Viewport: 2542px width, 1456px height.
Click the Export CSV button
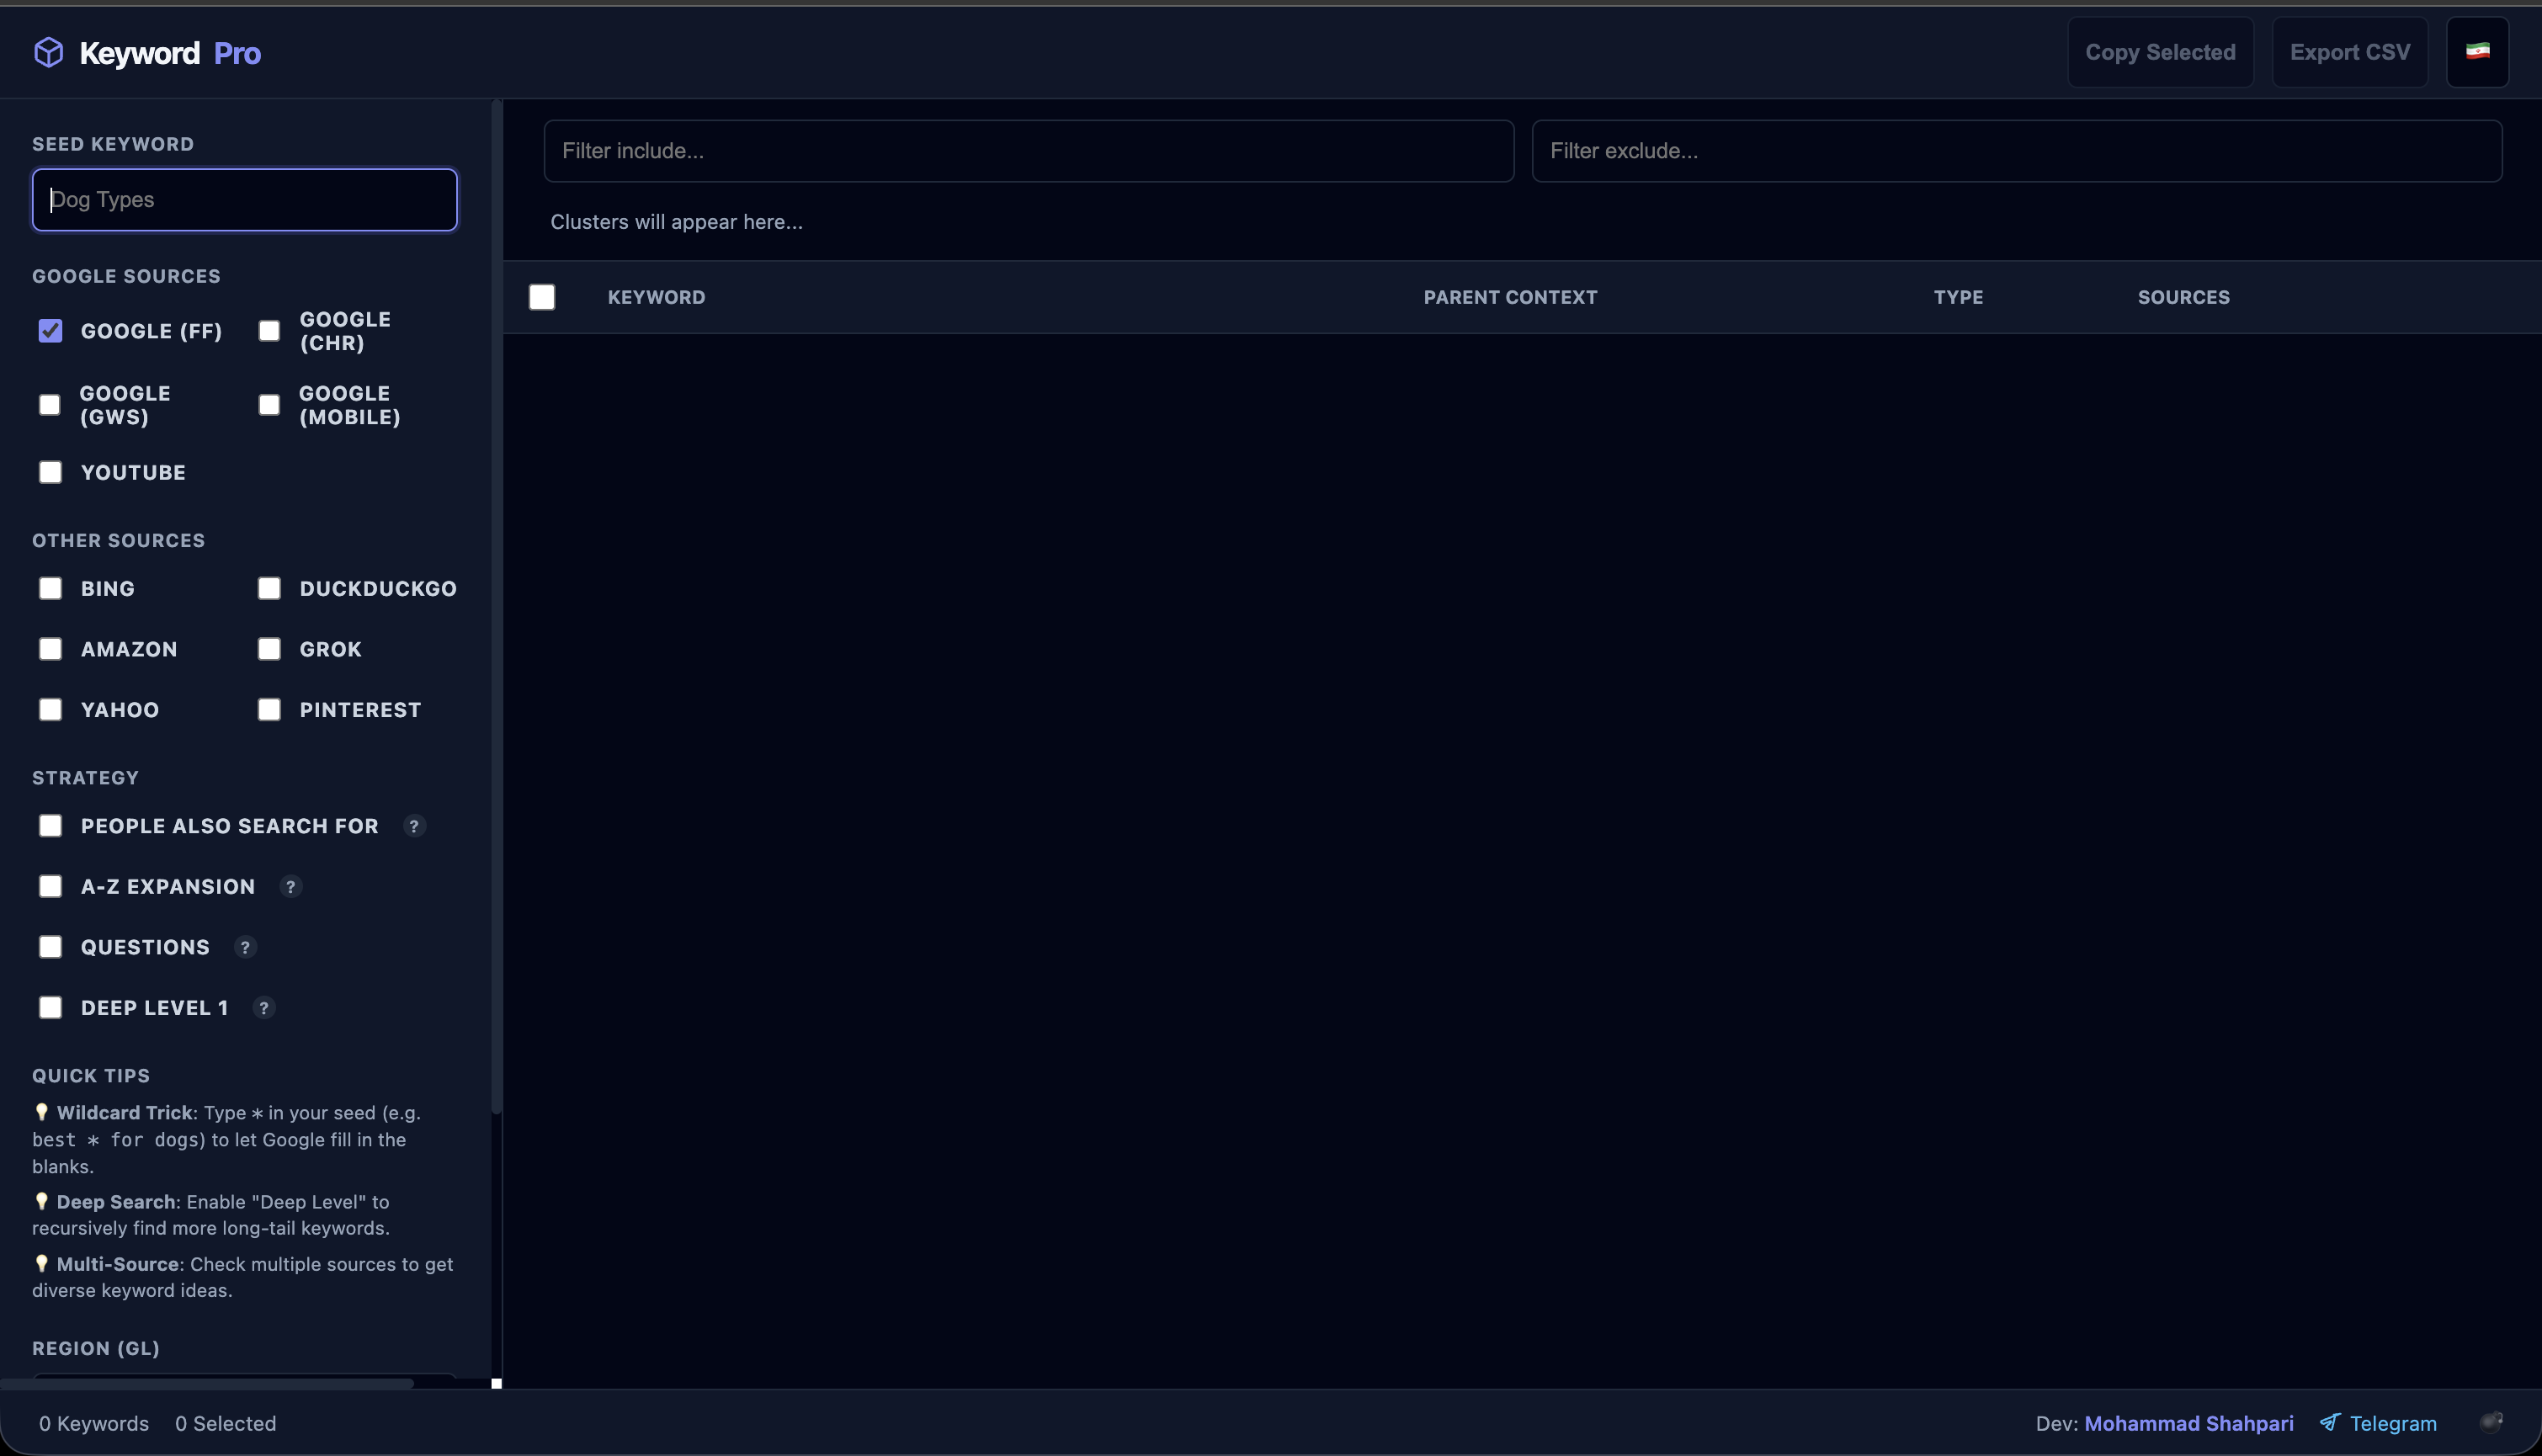tap(2350, 51)
